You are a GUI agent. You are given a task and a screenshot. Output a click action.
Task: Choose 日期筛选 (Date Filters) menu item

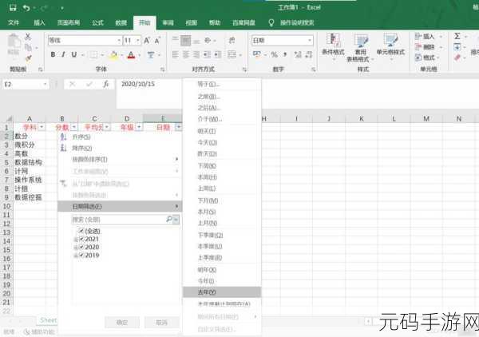120,207
